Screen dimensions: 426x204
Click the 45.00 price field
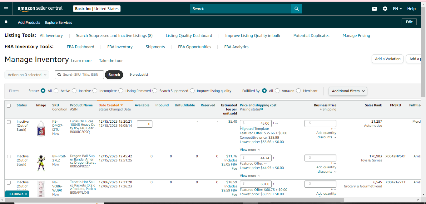pos(256,123)
